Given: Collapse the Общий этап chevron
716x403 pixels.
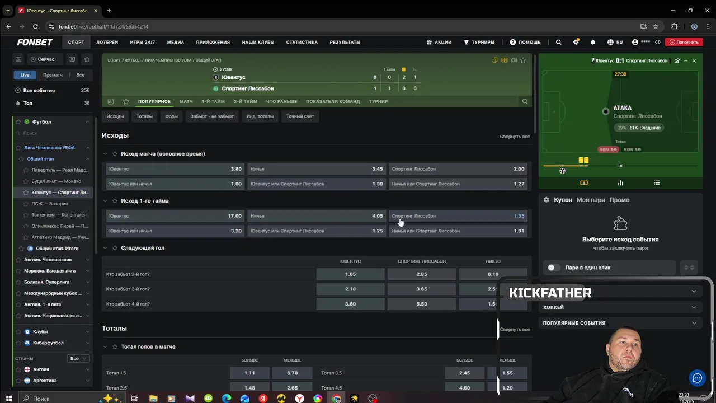Looking at the screenshot, I should [x=88, y=159].
